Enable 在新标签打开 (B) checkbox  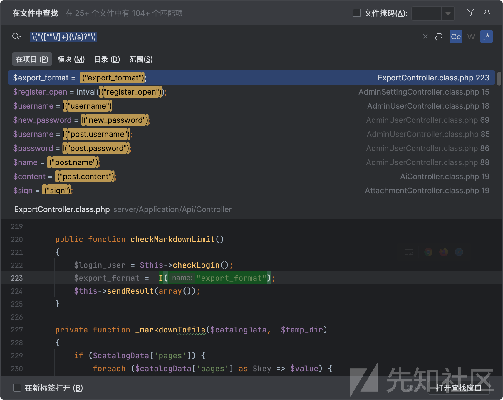coord(17,388)
